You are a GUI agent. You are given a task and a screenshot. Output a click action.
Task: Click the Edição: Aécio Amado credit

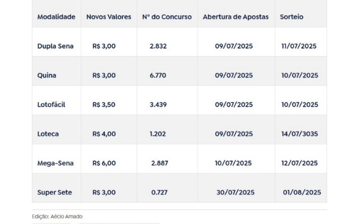(57, 217)
